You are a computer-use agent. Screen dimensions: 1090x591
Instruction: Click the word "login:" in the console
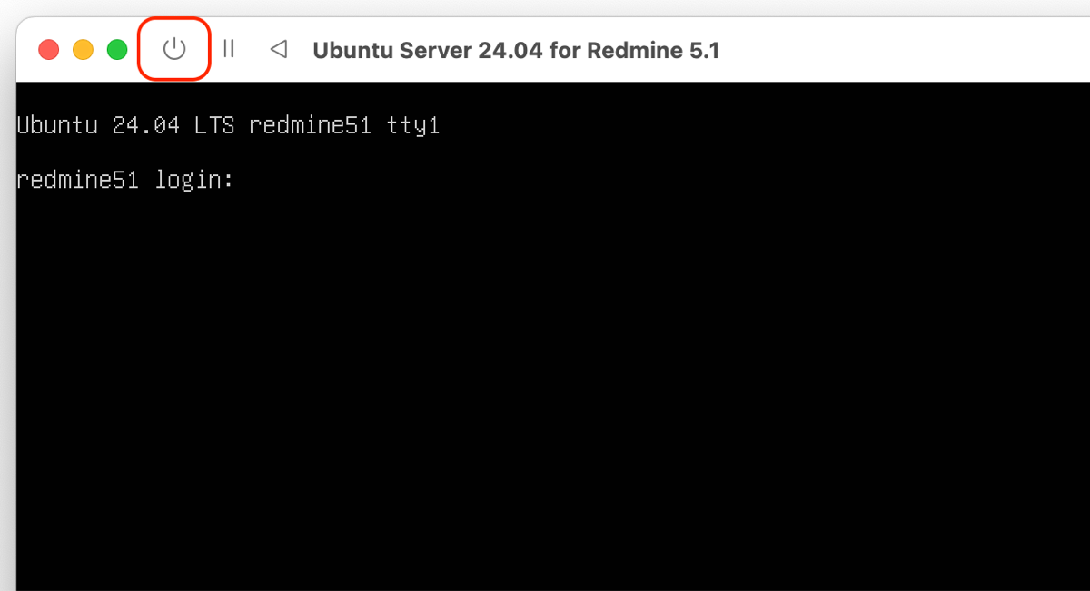[x=194, y=180]
